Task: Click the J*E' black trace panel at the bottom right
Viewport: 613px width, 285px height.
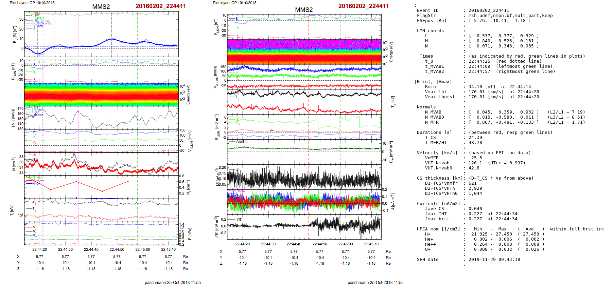Action: coord(304,226)
